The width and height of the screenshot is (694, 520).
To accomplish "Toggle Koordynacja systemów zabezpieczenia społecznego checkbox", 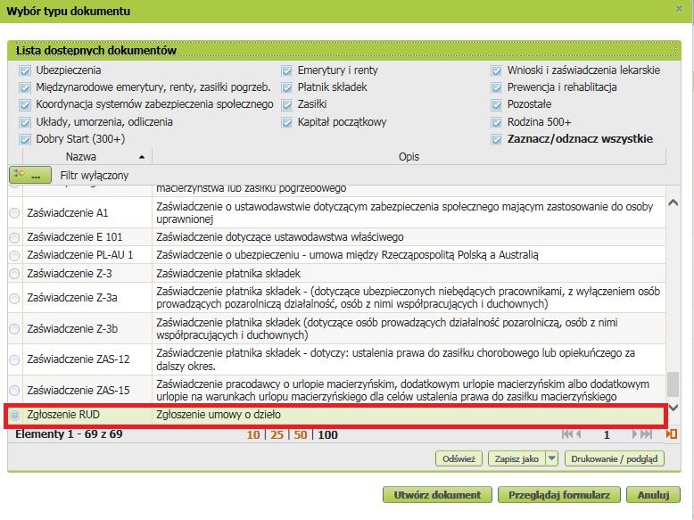I will click(25, 105).
